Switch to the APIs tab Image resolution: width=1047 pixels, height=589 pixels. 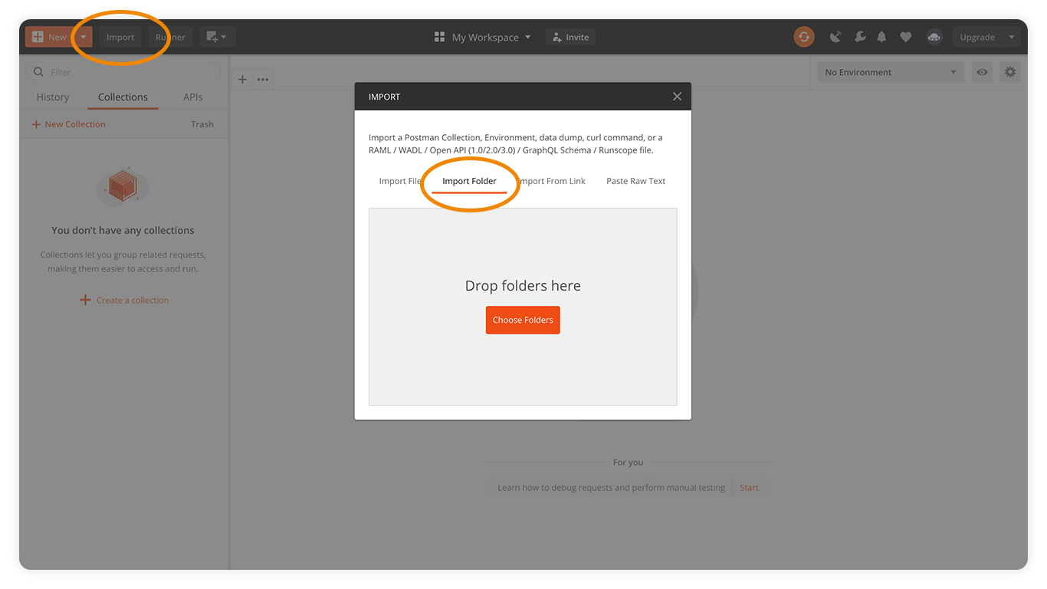(x=193, y=97)
